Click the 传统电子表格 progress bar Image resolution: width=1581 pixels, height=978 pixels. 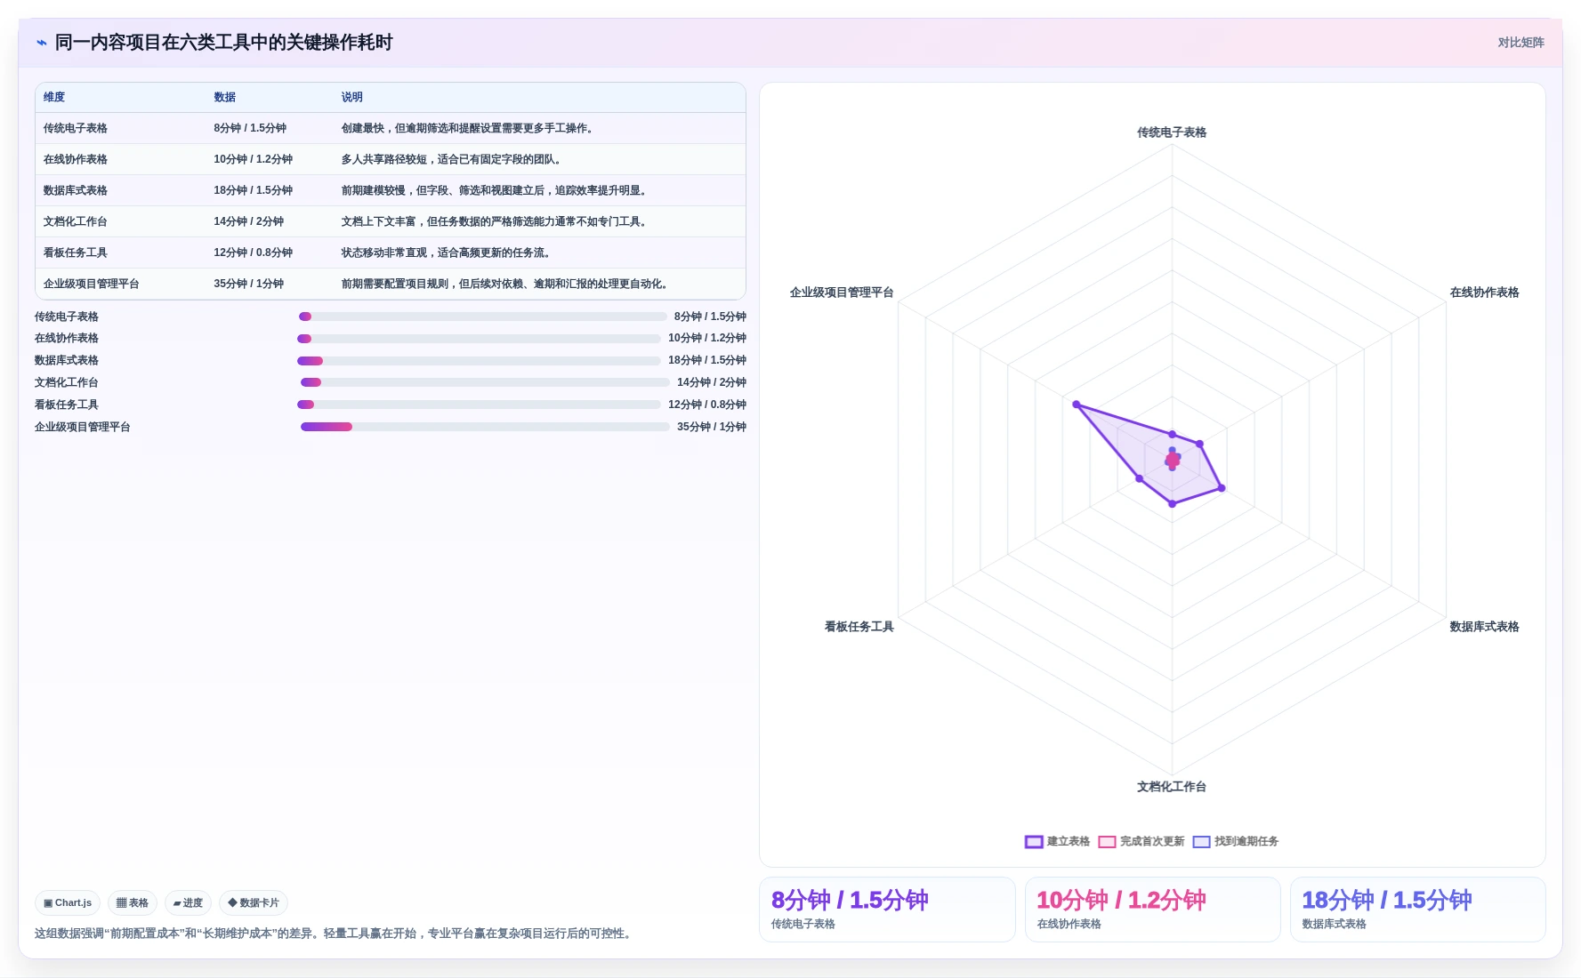tap(483, 317)
